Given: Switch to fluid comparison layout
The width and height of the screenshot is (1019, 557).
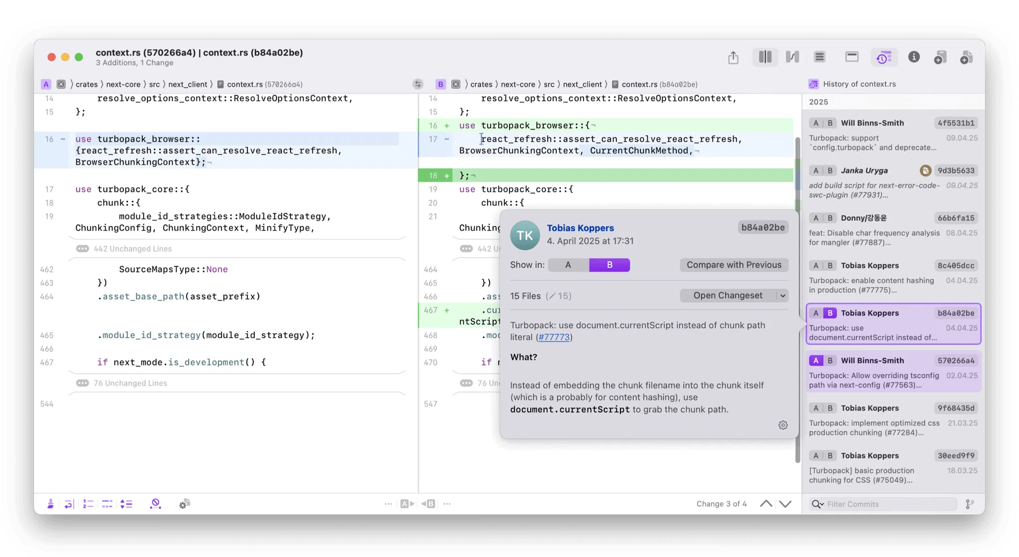Looking at the screenshot, I should pyautogui.click(x=792, y=57).
